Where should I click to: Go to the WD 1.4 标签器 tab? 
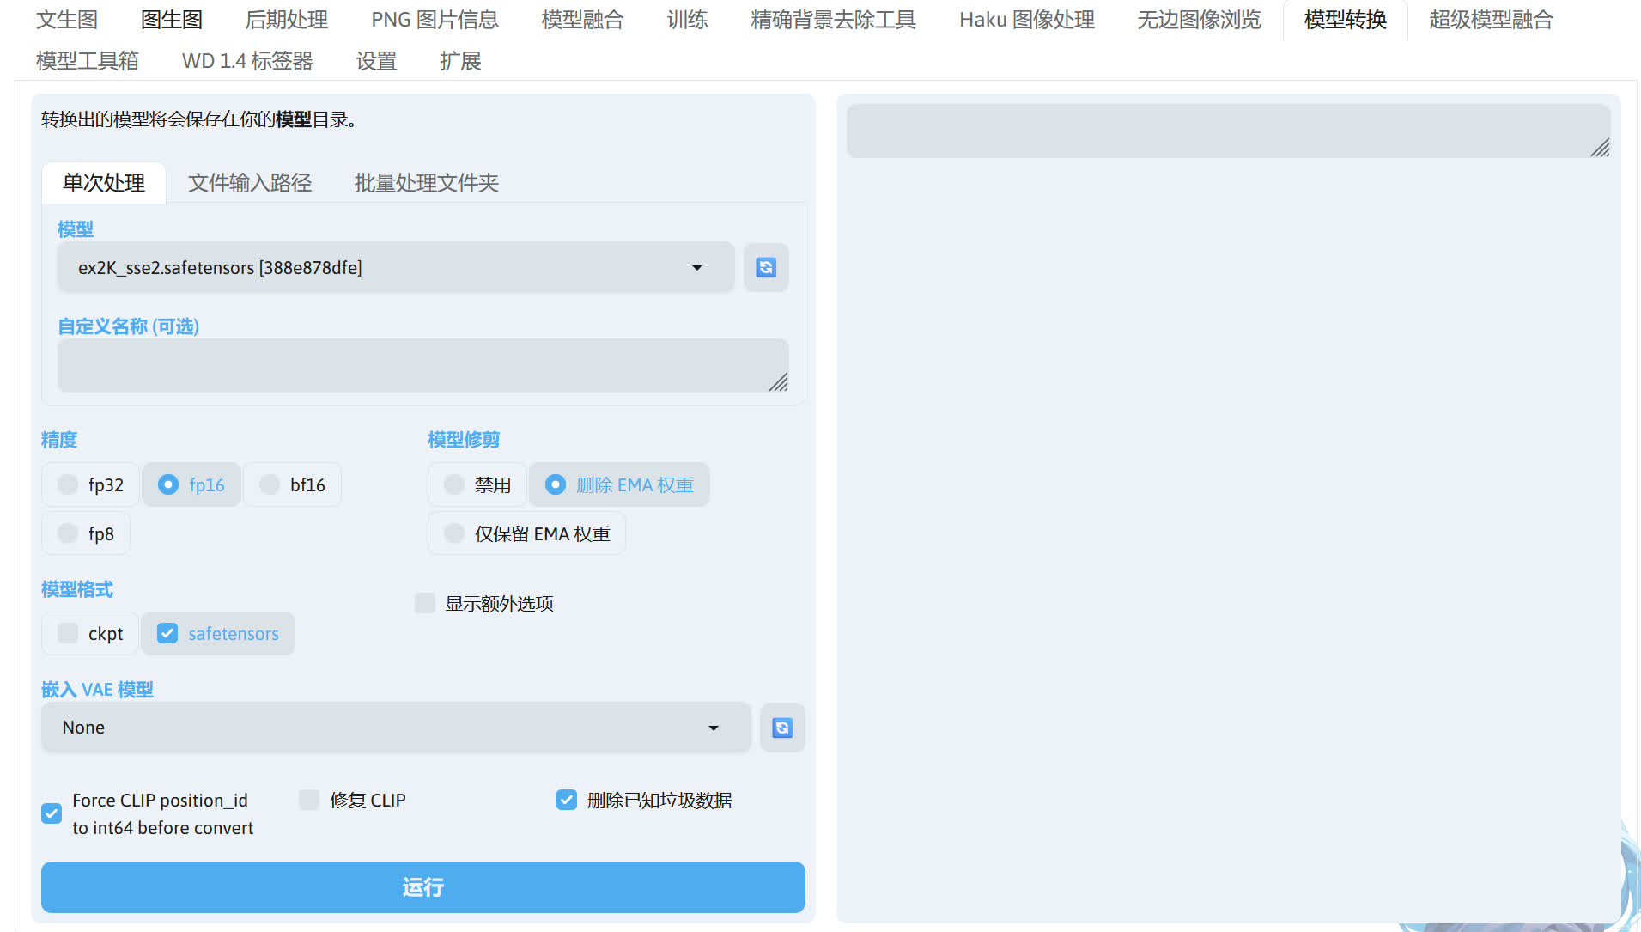(x=247, y=61)
